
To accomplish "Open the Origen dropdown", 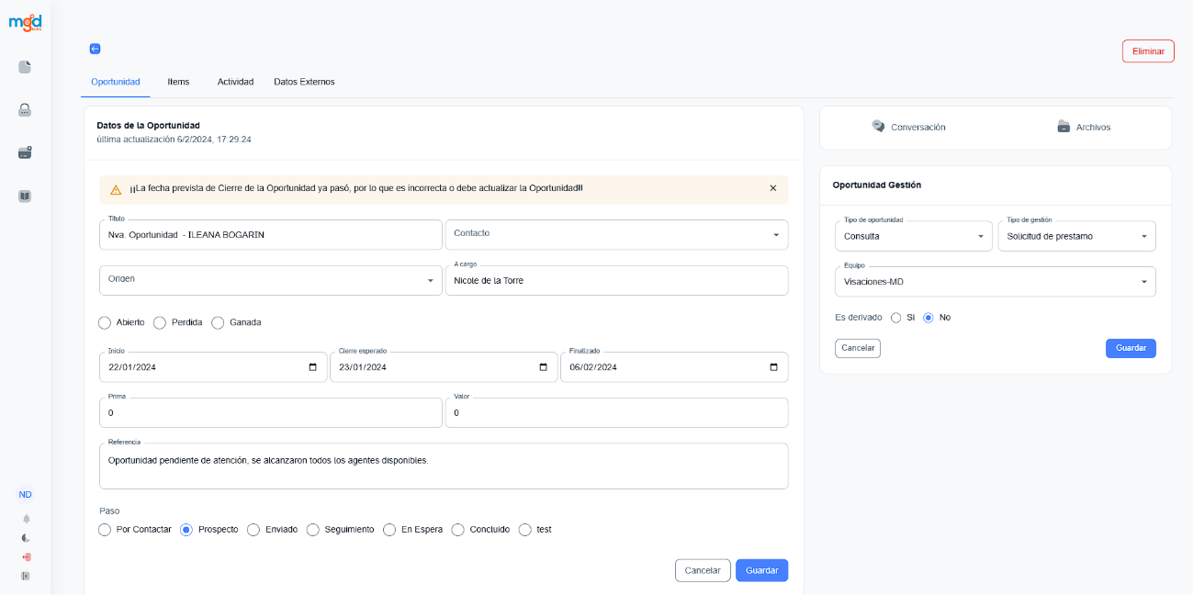I will tap(271, 280).
